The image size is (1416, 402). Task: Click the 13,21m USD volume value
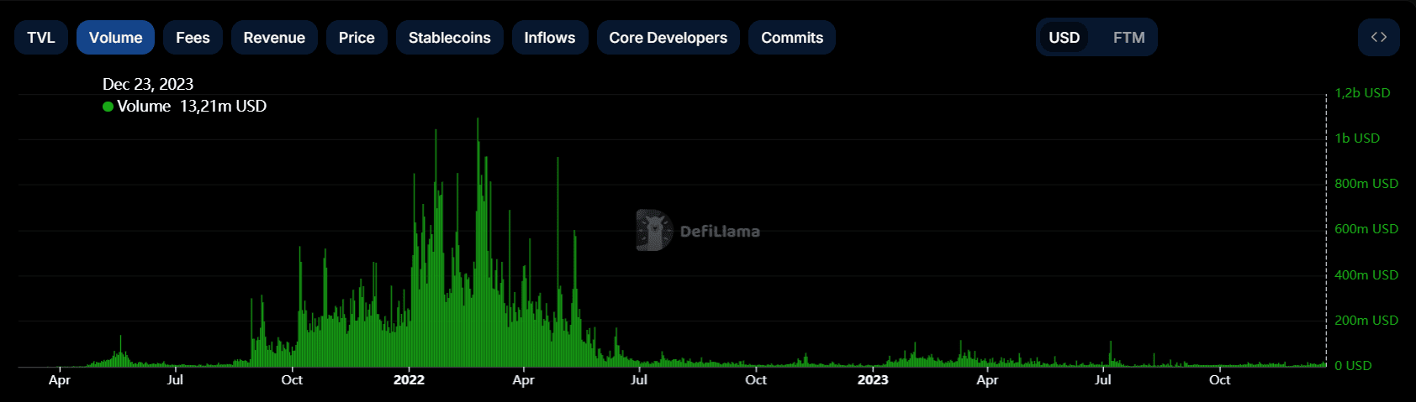click(223, 107)
